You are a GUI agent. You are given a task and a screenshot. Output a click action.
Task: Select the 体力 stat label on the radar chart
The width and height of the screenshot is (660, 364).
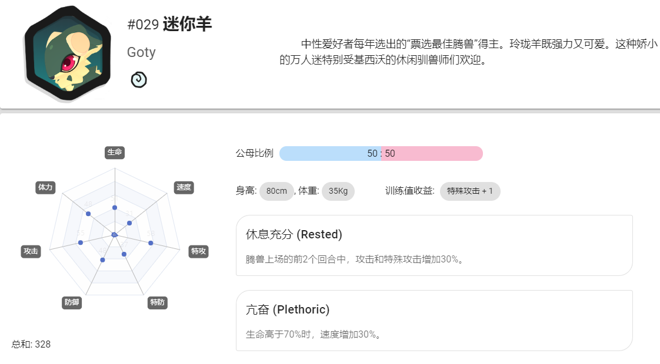point(45,187)
